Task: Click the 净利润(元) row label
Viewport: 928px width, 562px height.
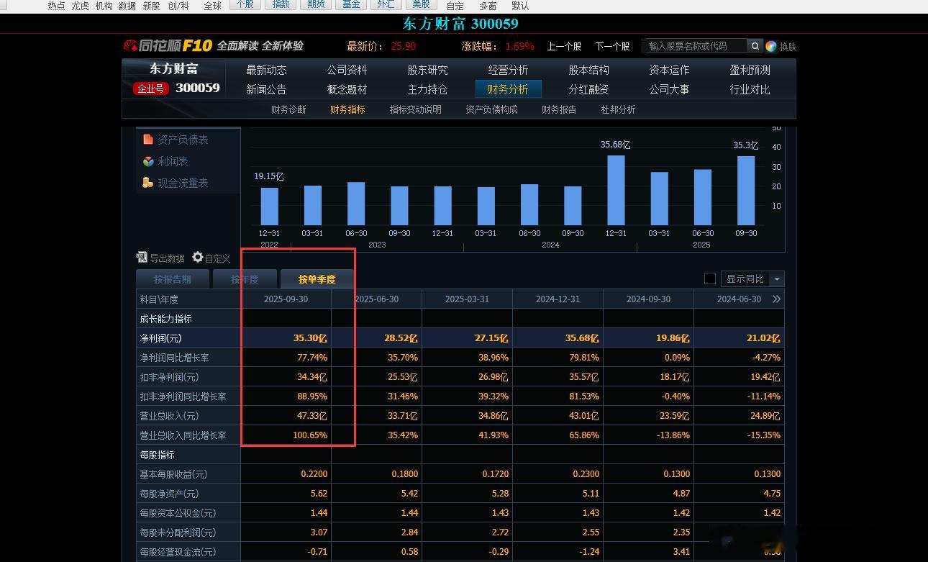Action: click(x=160, y=338)
